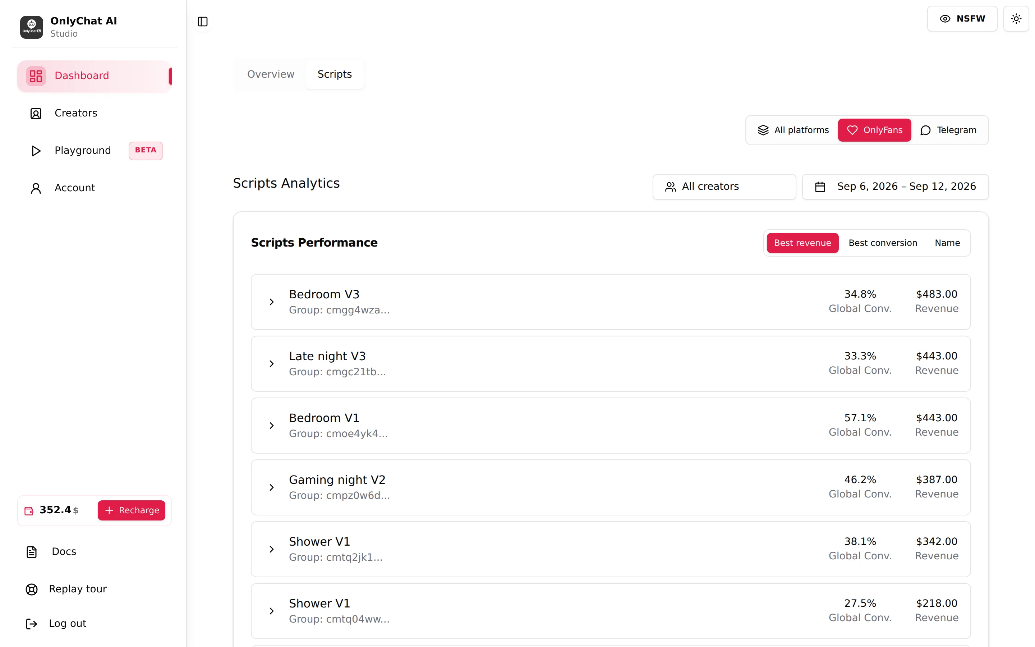
Task: Filter by OnlyFans platform
Action: point(874,130)
